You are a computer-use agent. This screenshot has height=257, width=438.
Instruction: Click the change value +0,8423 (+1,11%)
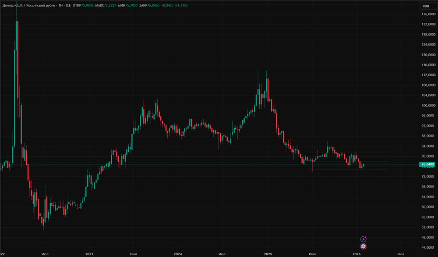pyautogui.click(x=174, y=5)
